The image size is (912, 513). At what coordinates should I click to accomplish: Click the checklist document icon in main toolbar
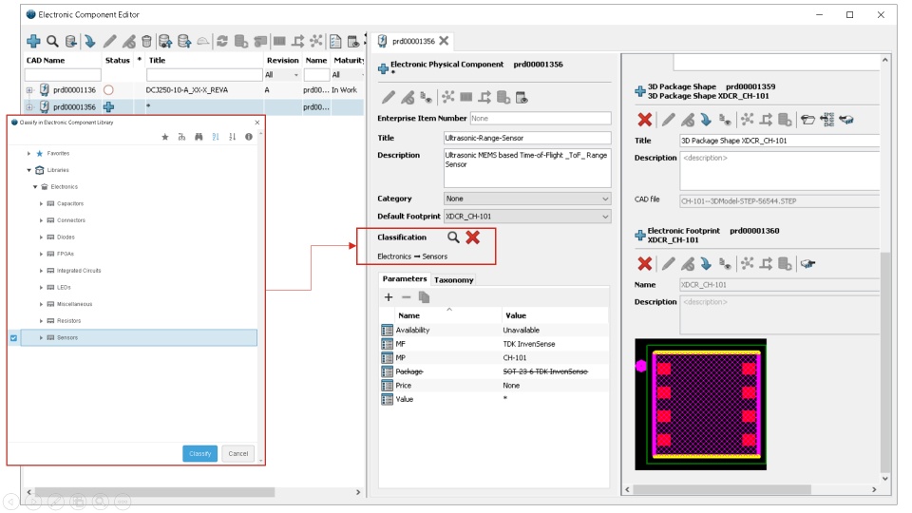click(x=335, y=41)
